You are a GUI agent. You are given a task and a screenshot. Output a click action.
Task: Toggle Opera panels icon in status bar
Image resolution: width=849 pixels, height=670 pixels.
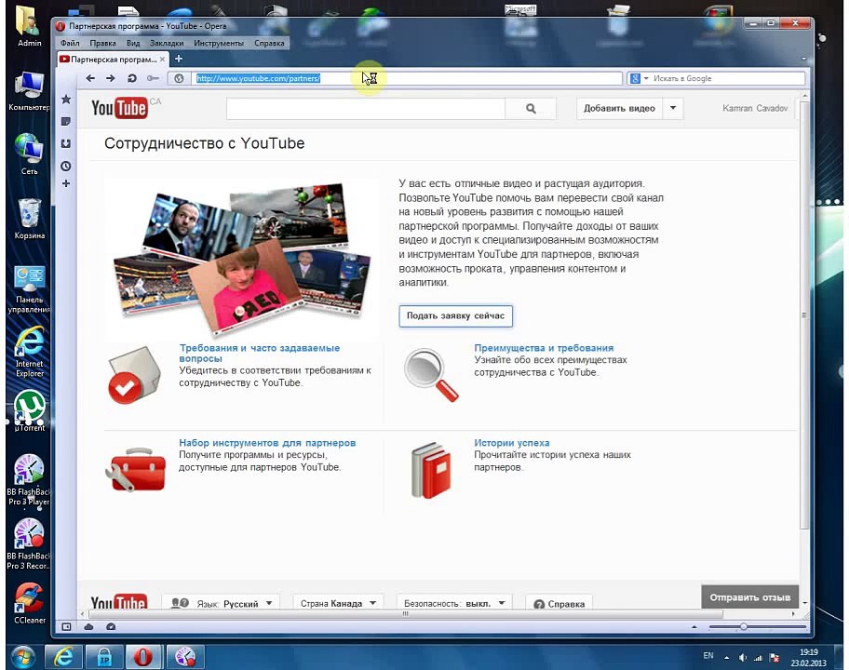(66, 626)
